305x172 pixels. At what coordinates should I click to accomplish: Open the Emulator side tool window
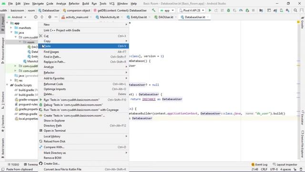303,118
